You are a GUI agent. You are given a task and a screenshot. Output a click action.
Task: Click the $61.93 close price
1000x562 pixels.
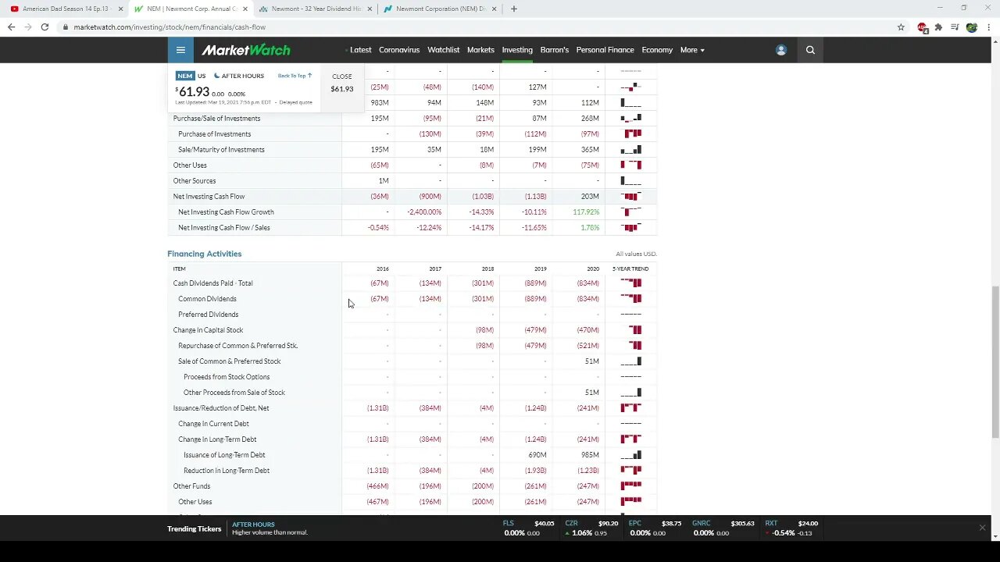[x=341, y=88]
